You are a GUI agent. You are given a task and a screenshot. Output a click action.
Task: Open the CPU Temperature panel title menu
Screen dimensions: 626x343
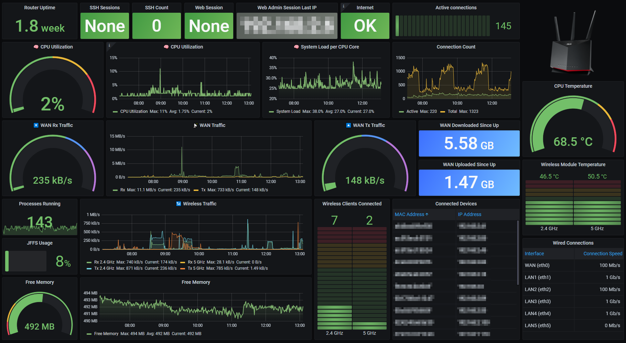(573, 86)
